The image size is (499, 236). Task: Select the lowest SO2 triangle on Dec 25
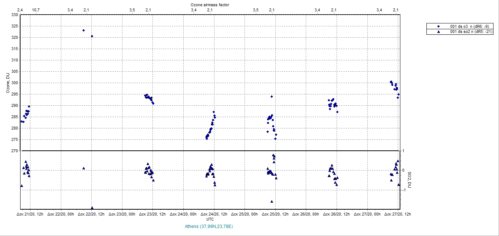272,201
